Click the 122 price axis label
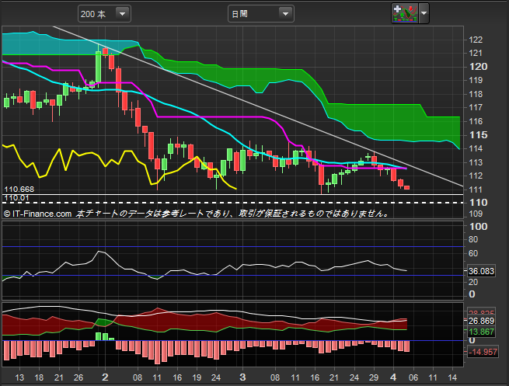This screenshot has width=509, height=386. pos(476,40)
